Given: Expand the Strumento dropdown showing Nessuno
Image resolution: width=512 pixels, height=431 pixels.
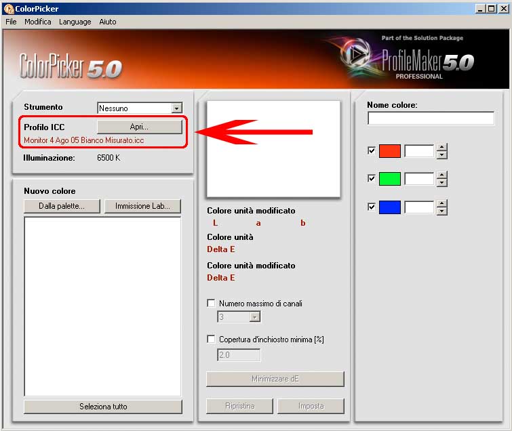Looking at the screenshot, I should 176,108.
